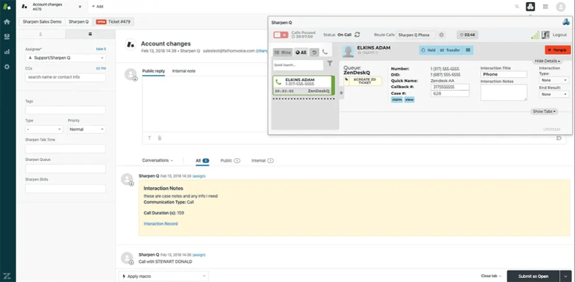
Task: Click the text formatting T icon
Action: 149,138
